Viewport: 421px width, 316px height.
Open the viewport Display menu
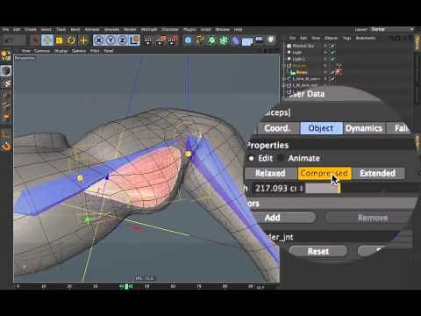pos(61,51)
